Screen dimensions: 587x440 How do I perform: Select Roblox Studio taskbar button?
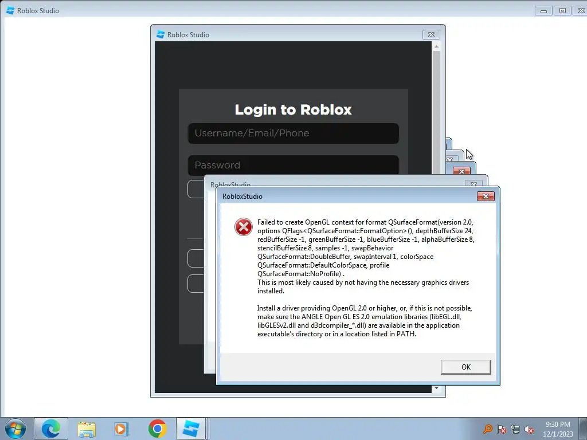click(191, 429)
